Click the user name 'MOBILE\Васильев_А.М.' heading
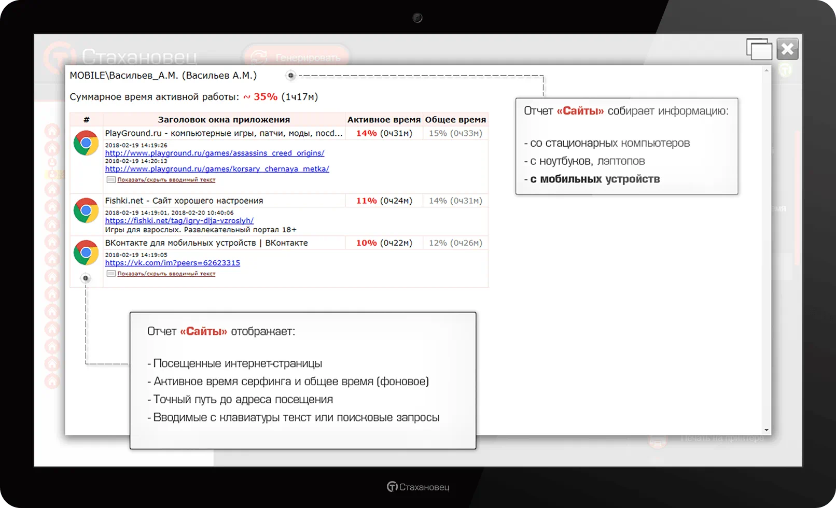This screenshot has height=508, width=836. click(x=163, y=76)
